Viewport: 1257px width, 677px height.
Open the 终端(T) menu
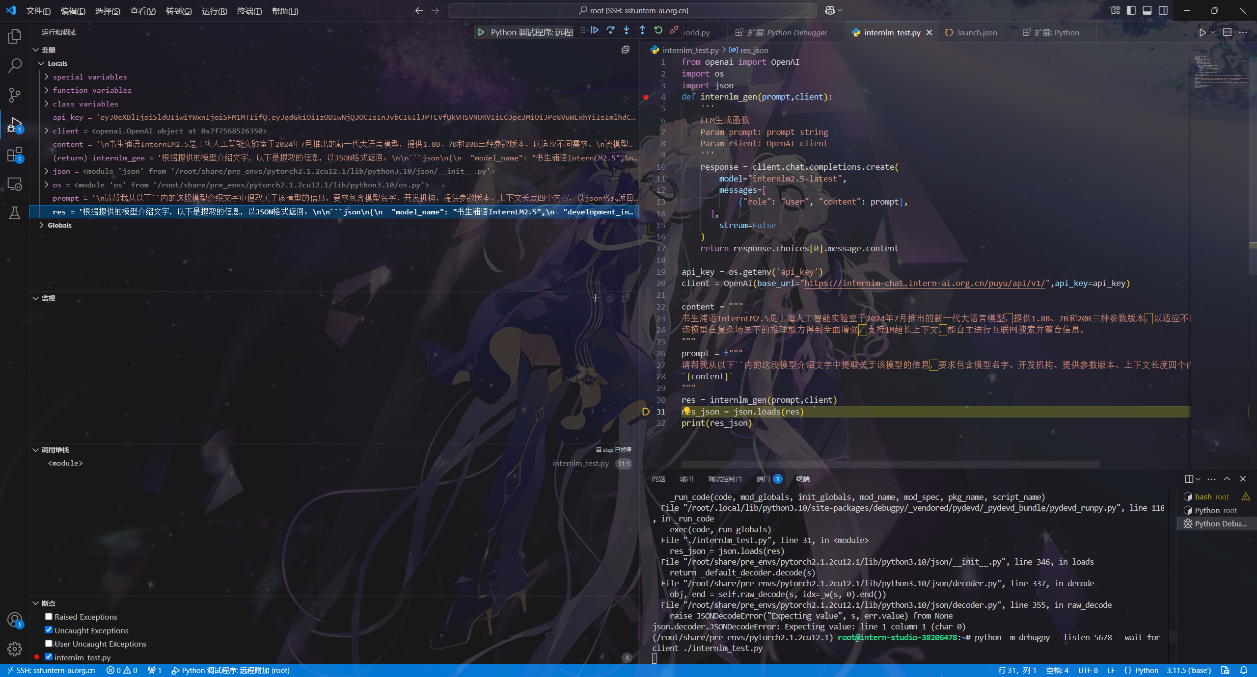point(249,11)
